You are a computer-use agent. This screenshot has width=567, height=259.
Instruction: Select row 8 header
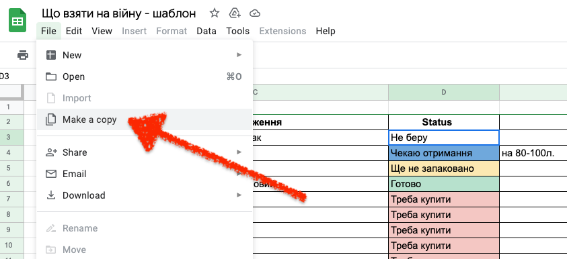point(12,214)
